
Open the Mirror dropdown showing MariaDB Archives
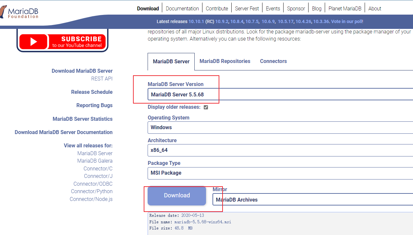313,200
